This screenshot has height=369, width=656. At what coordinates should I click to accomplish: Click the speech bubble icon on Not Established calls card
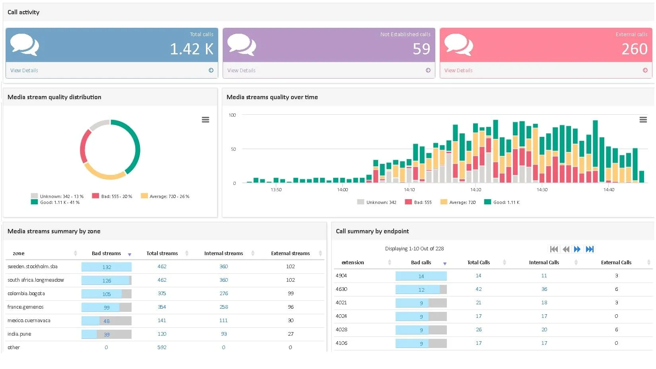click(x=242, y=44)
